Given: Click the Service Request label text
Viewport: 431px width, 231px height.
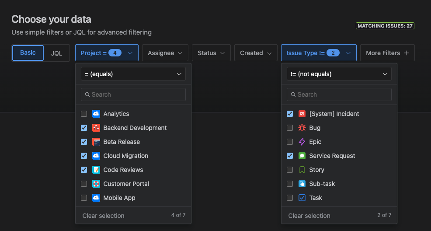Looking at the screenshot, I should tap(332, 156).
